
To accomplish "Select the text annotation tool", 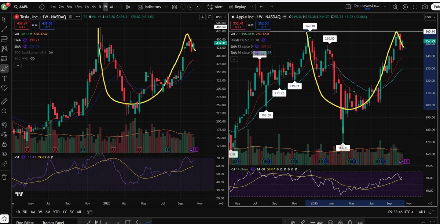I will point(4,78).
